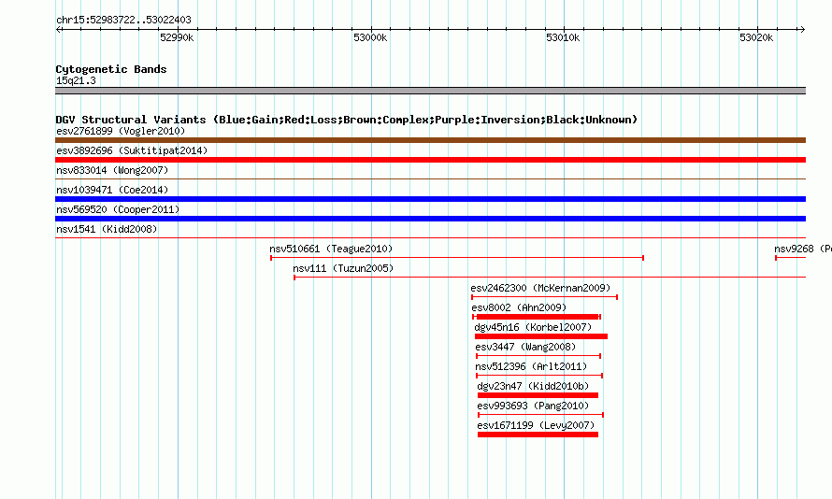Click the gray 15q21.3 cytogenetic band bar
Image resolution: width=832 pixels, height=499 pixels.
tap(430, 91)
